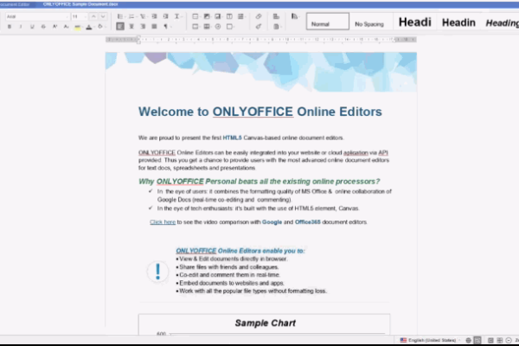
Task: Click the blue polygon header banner image
Action: (261, 72)
